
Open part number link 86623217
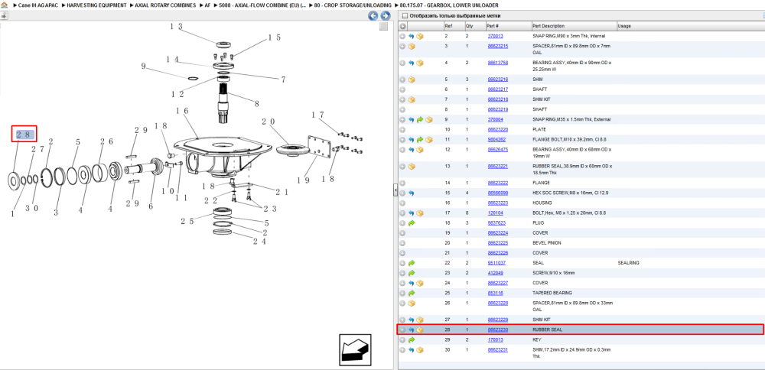[498, 89]
